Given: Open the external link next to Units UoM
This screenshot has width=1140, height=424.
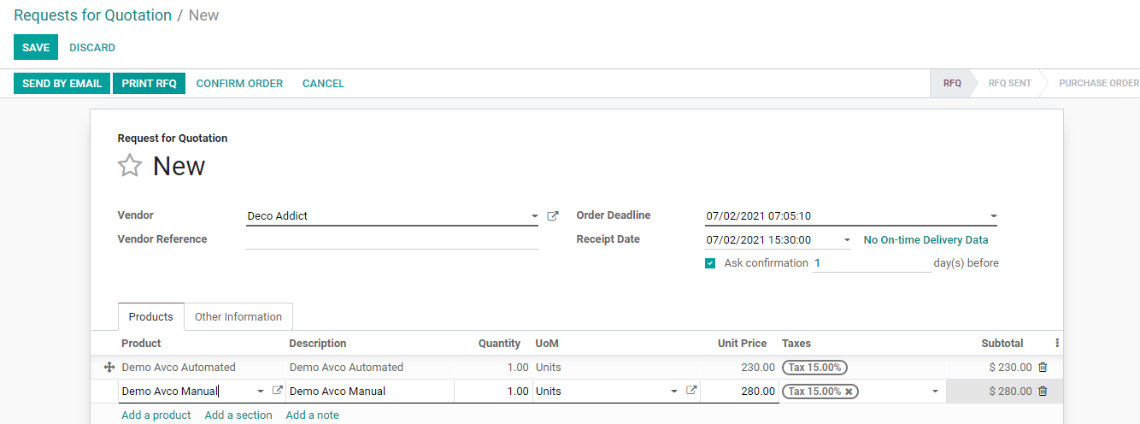Looking at the screenshot, I should [x=691, y=391].
